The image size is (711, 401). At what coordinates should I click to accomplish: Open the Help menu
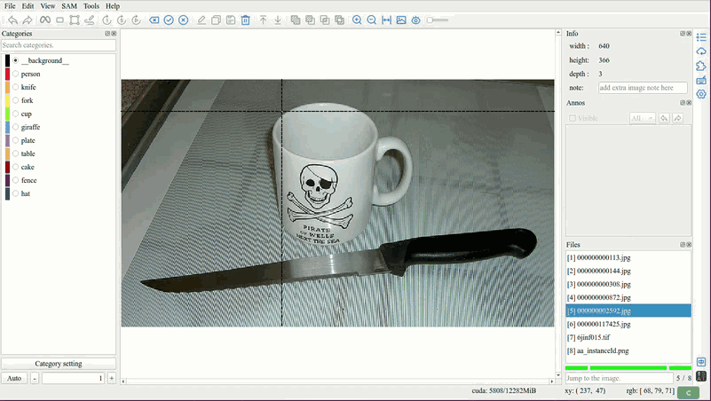tap(113, 6)
